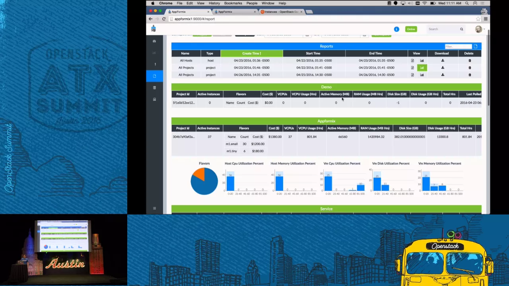
Task: Sort reports by Name column
Action: click(x=185, y=53)
